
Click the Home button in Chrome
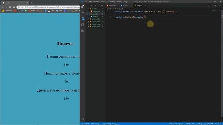click(14, 7)
